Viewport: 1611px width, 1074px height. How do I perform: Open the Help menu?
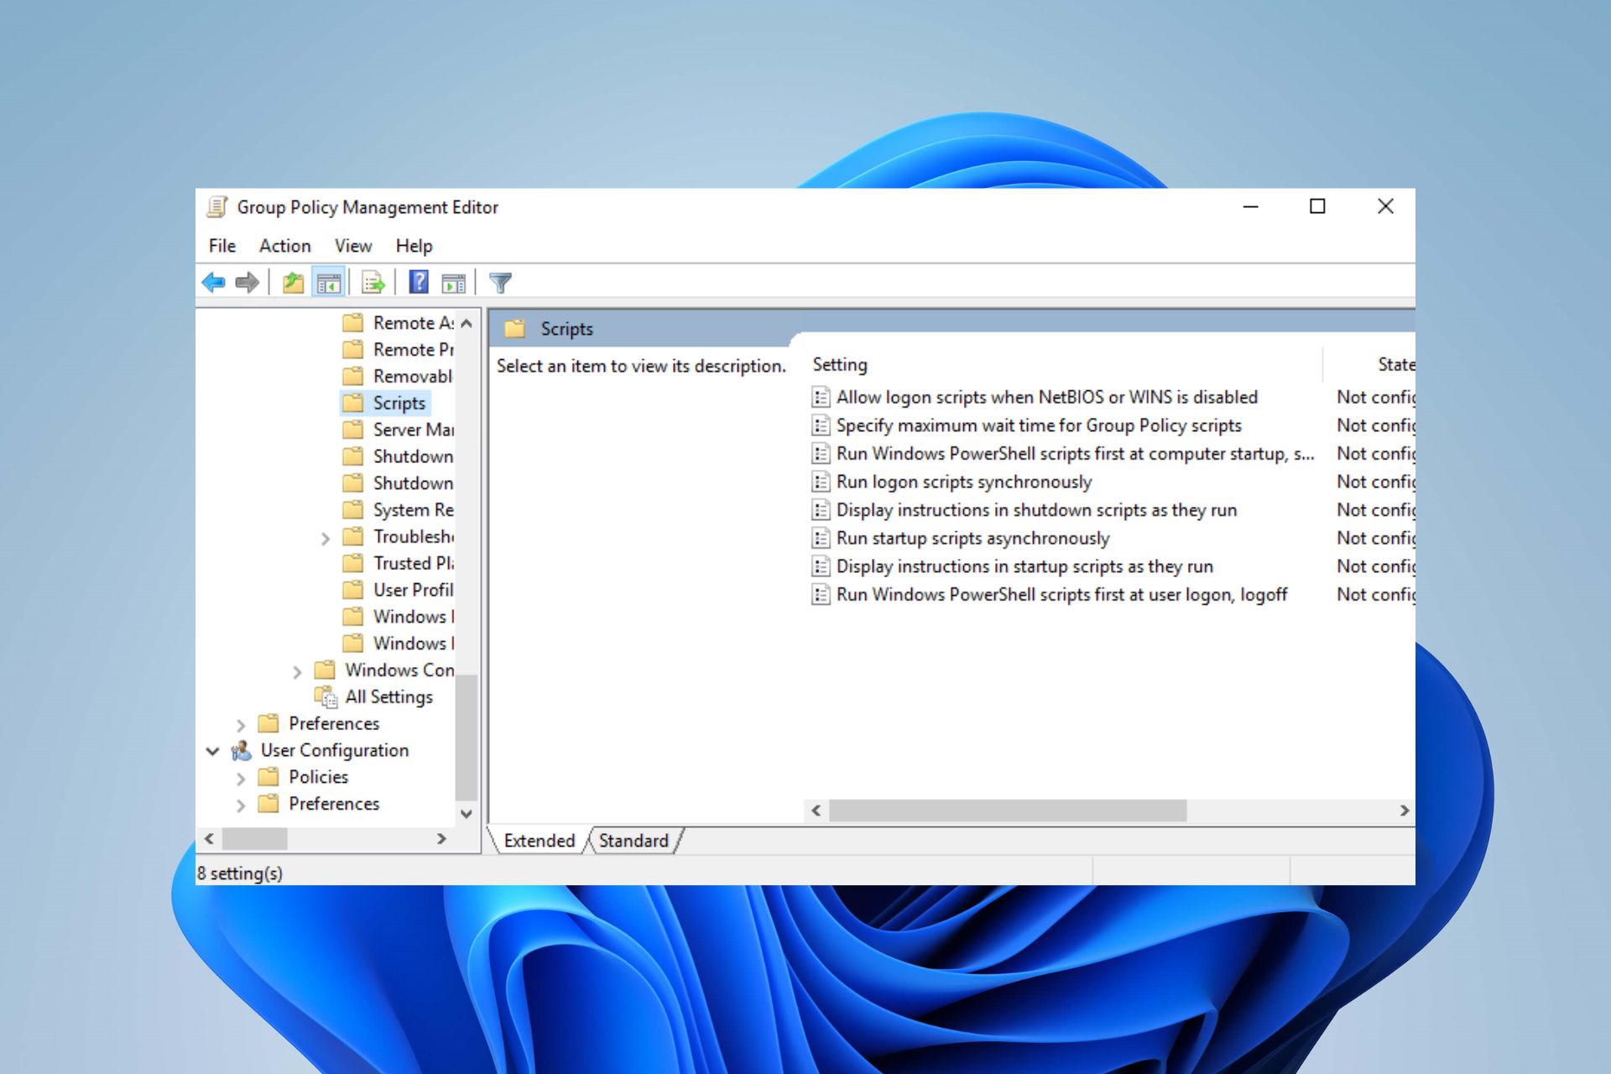[x=414, y=246]
